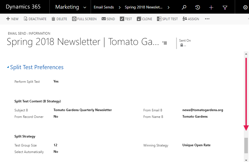Click the Delete trash can icon
The image size is (249, 162).
[x=53, y=19]
